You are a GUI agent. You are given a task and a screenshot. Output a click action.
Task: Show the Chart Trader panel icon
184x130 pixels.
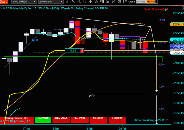coord(102,1)
